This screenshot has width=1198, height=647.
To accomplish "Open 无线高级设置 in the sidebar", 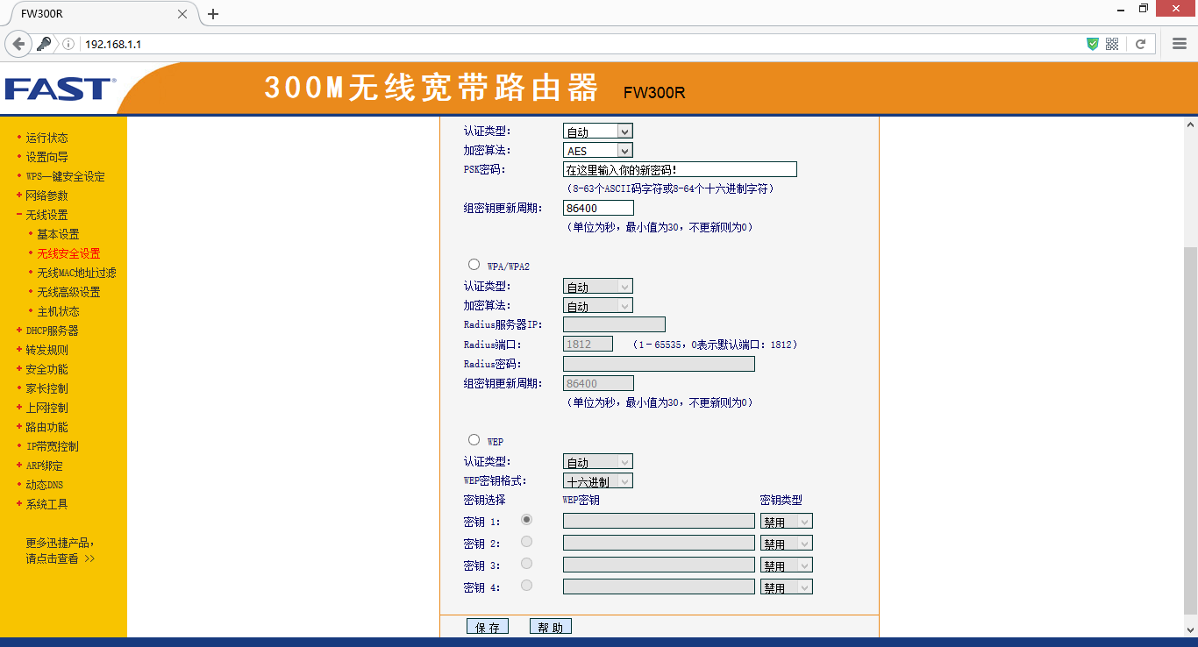I will pyautogui.click(x=68, y=292).
